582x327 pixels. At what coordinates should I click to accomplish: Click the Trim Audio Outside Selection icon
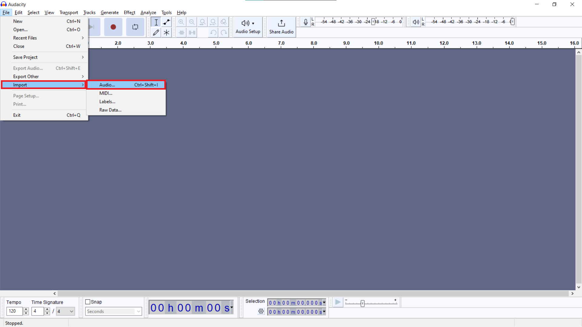tap(181, 32)
